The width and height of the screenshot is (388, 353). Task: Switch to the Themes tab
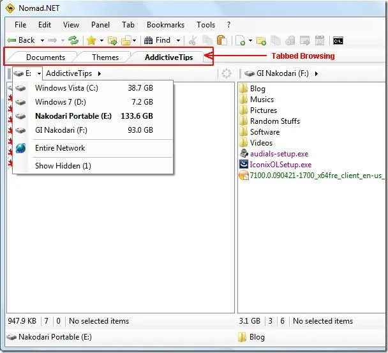point(105,57)
